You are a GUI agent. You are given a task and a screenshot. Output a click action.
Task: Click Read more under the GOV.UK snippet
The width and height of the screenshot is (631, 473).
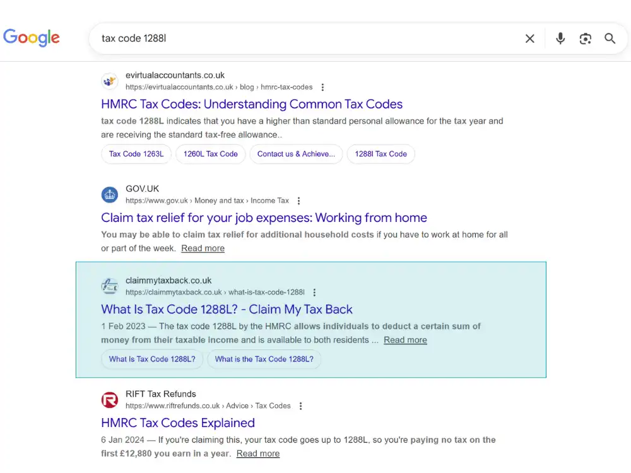(x=203, y=248)
